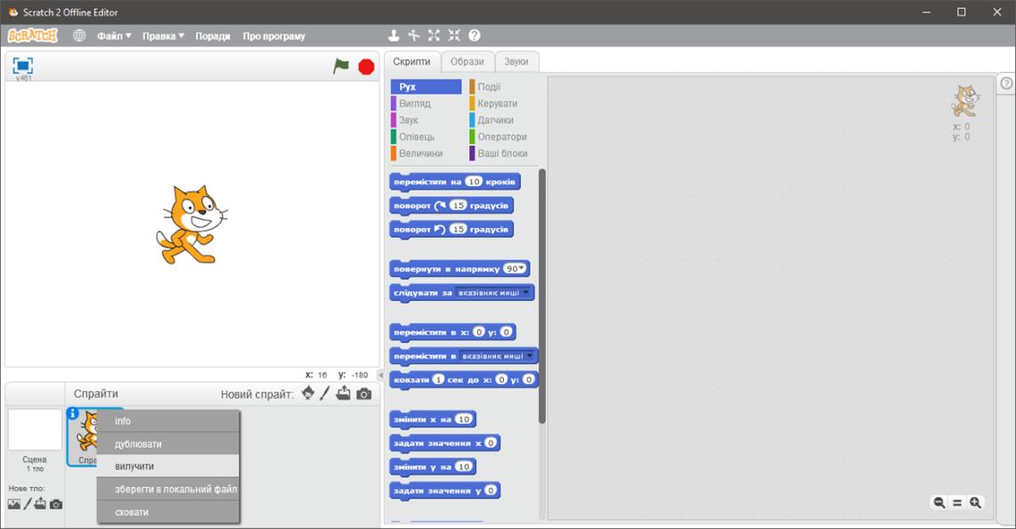Open Про програму in the menu bar
1016x529 pixels.
(273, 37)
